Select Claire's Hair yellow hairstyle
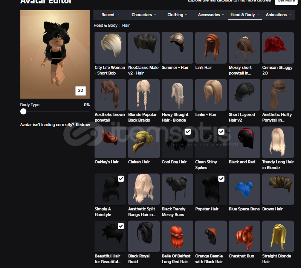Image resolution: width=301 pixels, height=268 pixels. click(x=144, y=142)
